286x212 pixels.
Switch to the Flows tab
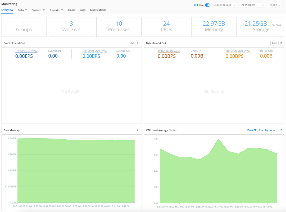pyautogui.click(x=71, y=10)
